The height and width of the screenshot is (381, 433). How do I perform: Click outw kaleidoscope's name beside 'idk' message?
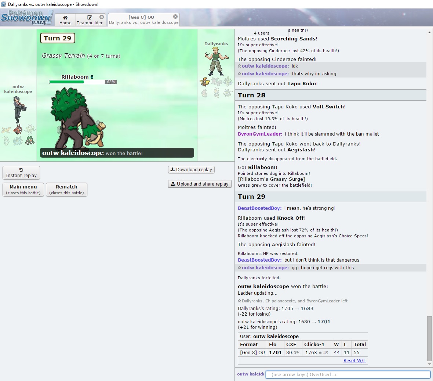coord(265,66)
